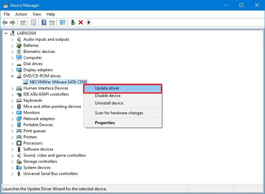Click the Universal Serial Bus icon
This screenshot has width=265, height=194.
pyautogui.click(x=19, y=174)
